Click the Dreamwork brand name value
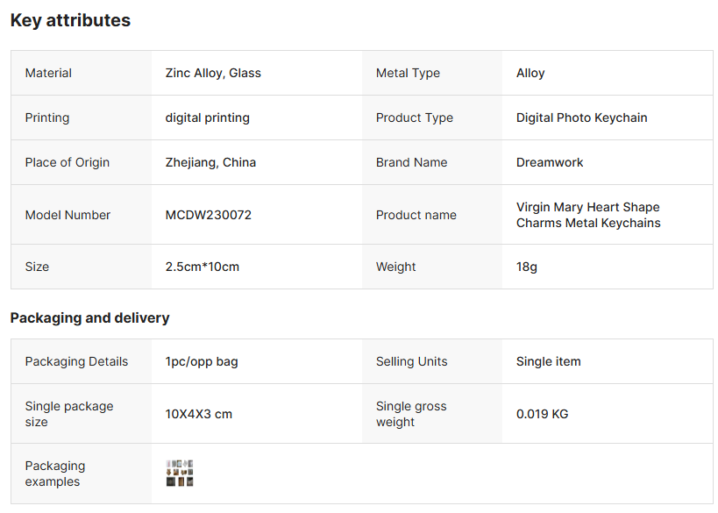 (550, 162)
